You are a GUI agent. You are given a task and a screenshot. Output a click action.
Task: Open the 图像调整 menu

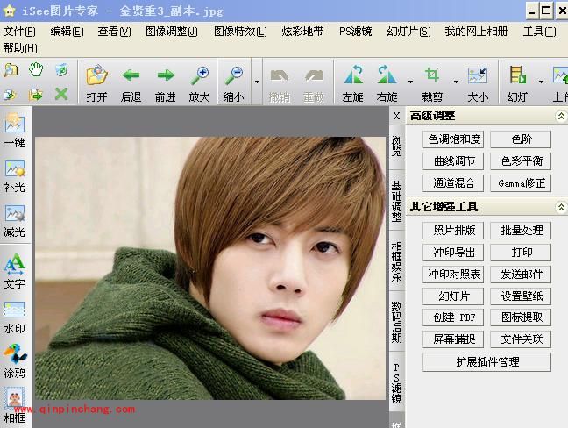[172, 32]
